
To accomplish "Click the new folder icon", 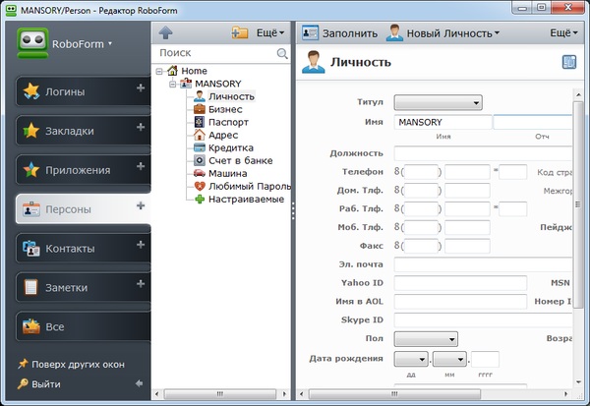I will [239, 32].
